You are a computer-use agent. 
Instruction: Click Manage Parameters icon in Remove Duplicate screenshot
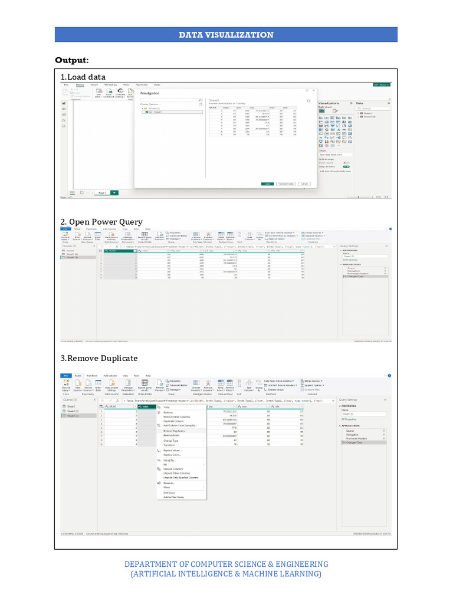pos(128,383)
